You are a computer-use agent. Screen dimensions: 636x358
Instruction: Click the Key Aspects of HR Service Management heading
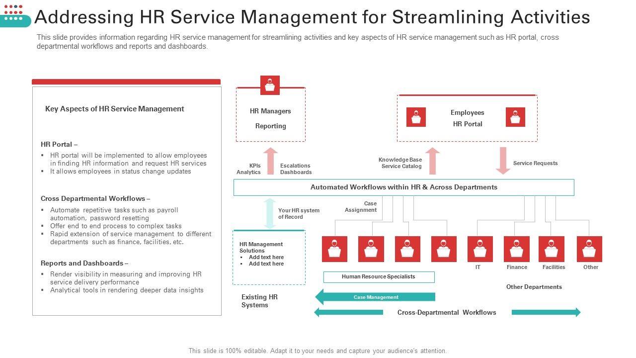click(115, 109)
